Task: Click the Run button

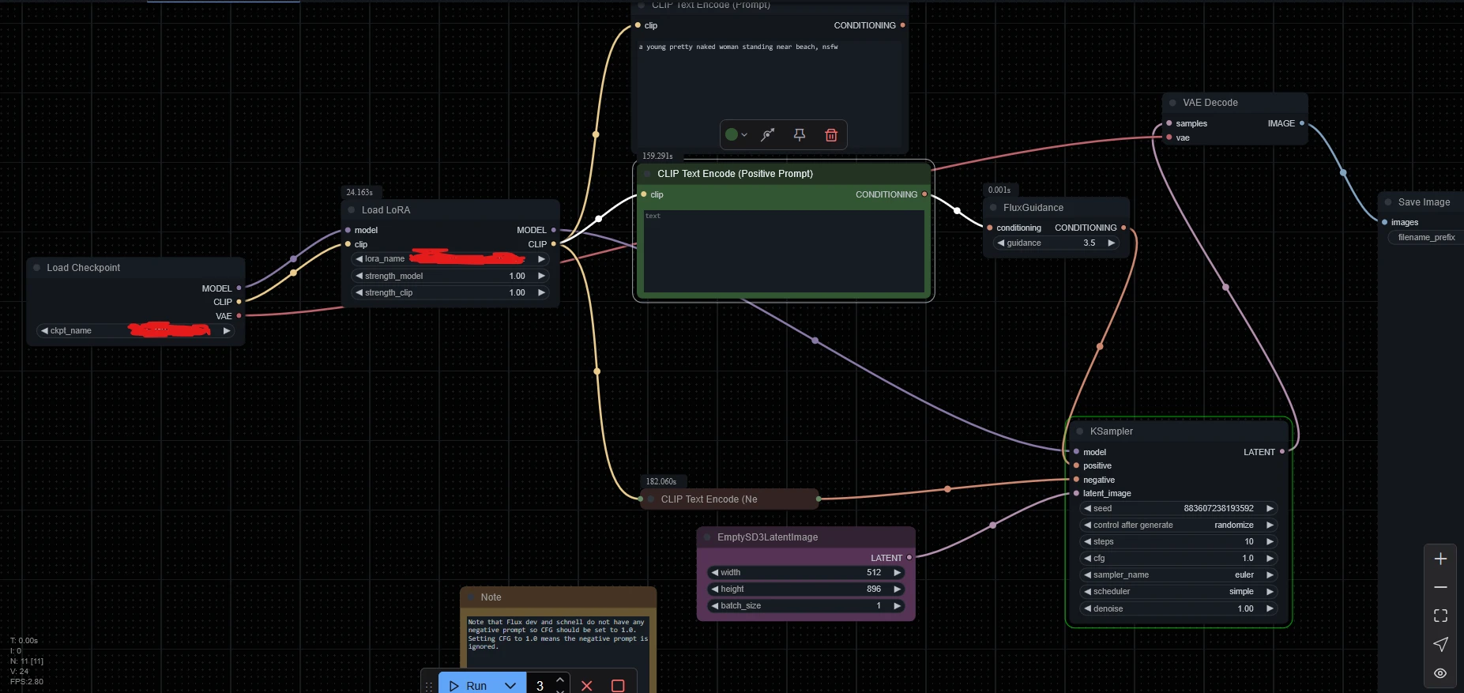Action: (x=469, y=685)
